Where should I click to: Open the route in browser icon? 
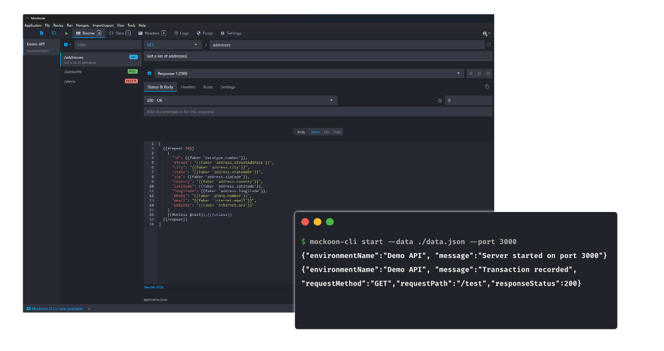tap(488, 45)
